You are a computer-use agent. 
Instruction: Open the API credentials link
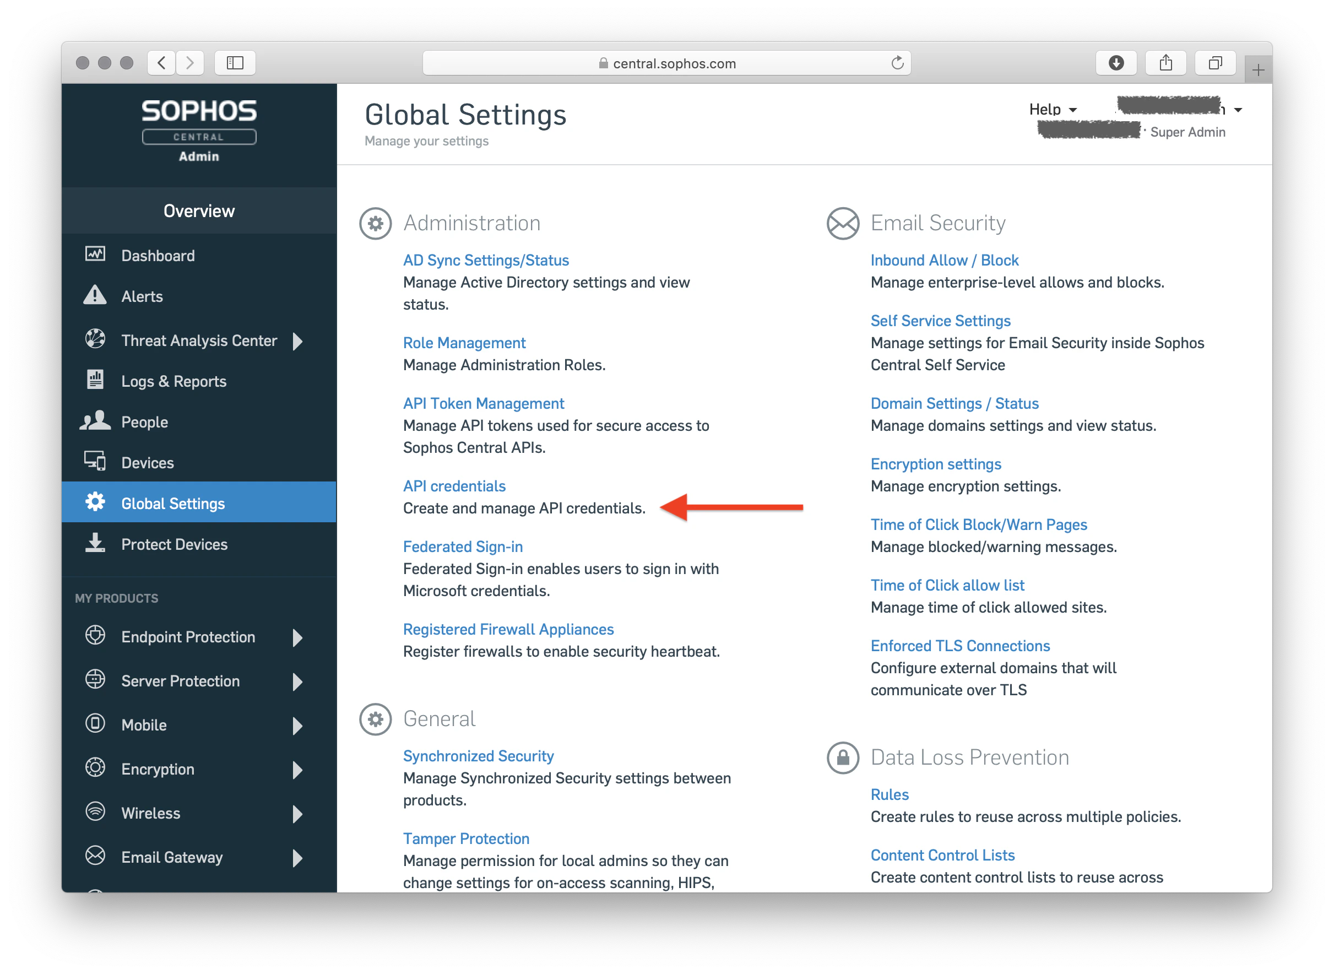(x=454, y=486)
